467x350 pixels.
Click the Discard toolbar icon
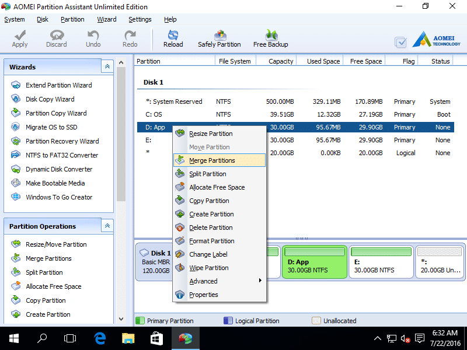(x=56, y=38)
